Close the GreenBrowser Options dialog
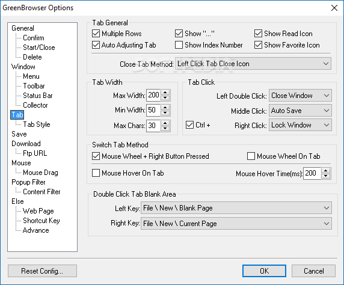The image size is (344, 285). pos(334,8)
